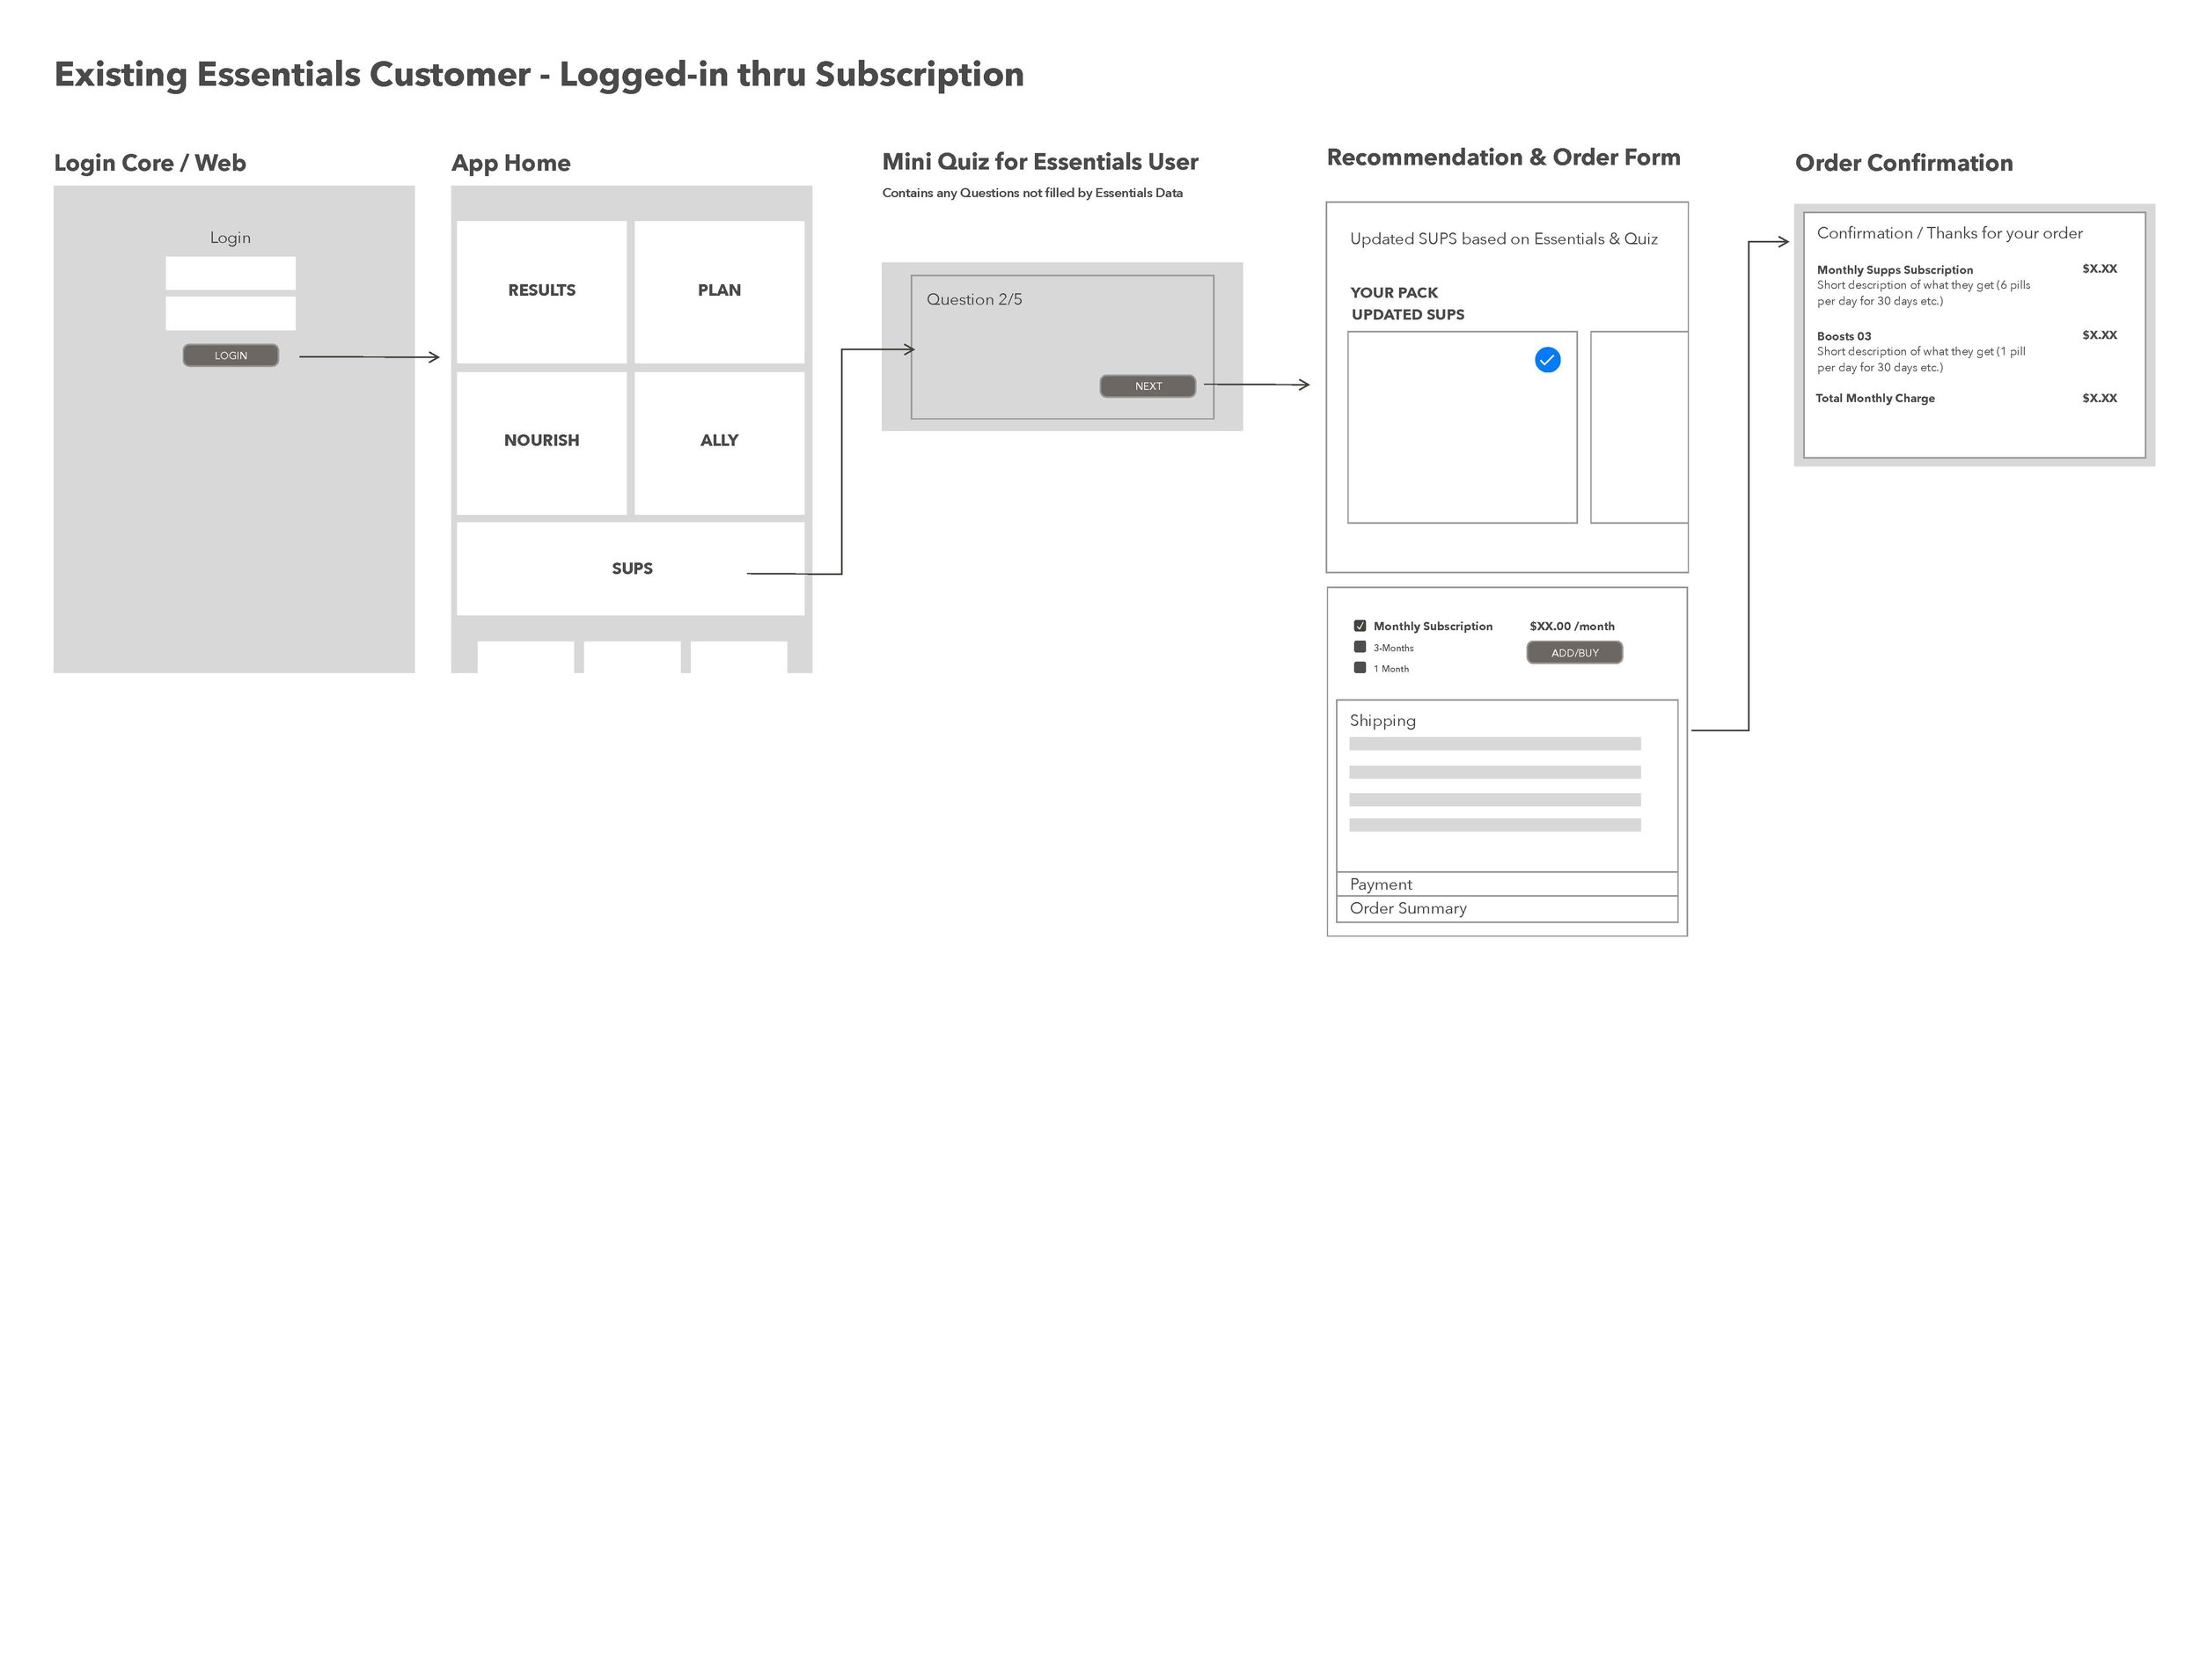The image size is (2200, 1680).
Task: Click the SUPS panel icon
Action: (630, 567)
